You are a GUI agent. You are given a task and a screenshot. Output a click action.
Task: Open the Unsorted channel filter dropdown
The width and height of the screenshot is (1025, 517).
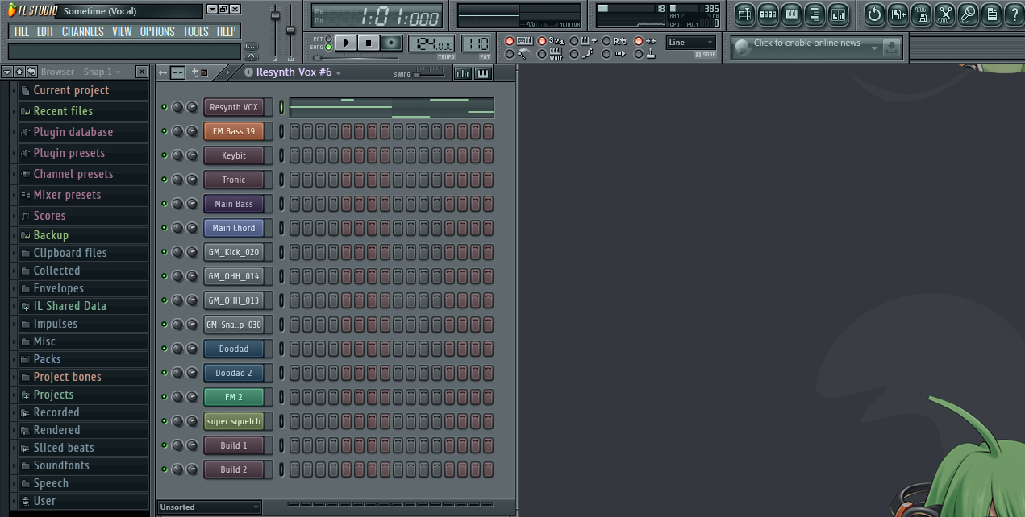tap(209, 507)
